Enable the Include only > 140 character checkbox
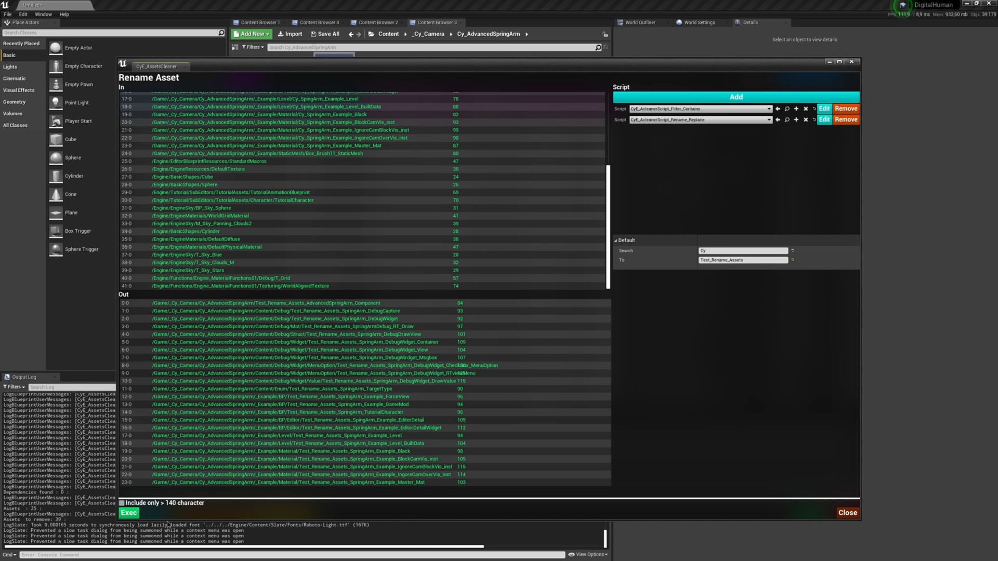Viewport: 998px width, 561px height. click(x=121, y=502)
